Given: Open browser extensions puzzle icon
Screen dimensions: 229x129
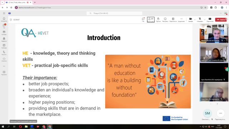Looking at the screenshot, I should [x=216, y=8].
